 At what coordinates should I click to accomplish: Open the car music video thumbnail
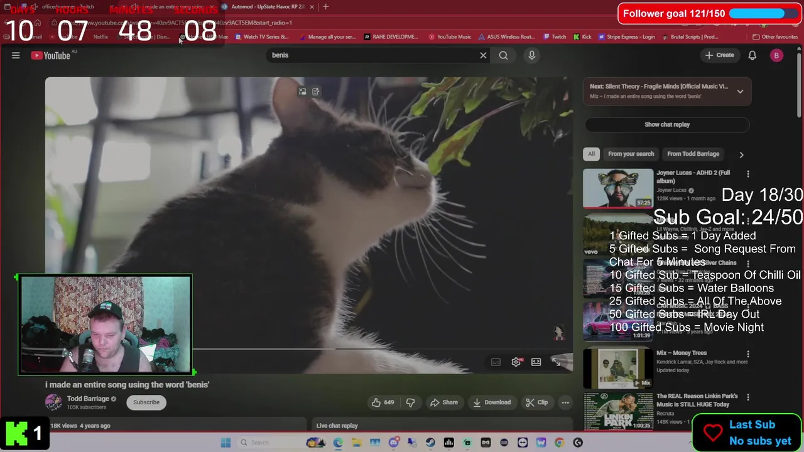618,321
